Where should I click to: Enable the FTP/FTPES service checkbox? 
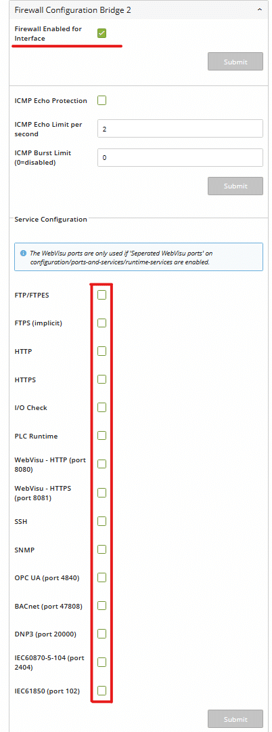click(x=101, y=295)
